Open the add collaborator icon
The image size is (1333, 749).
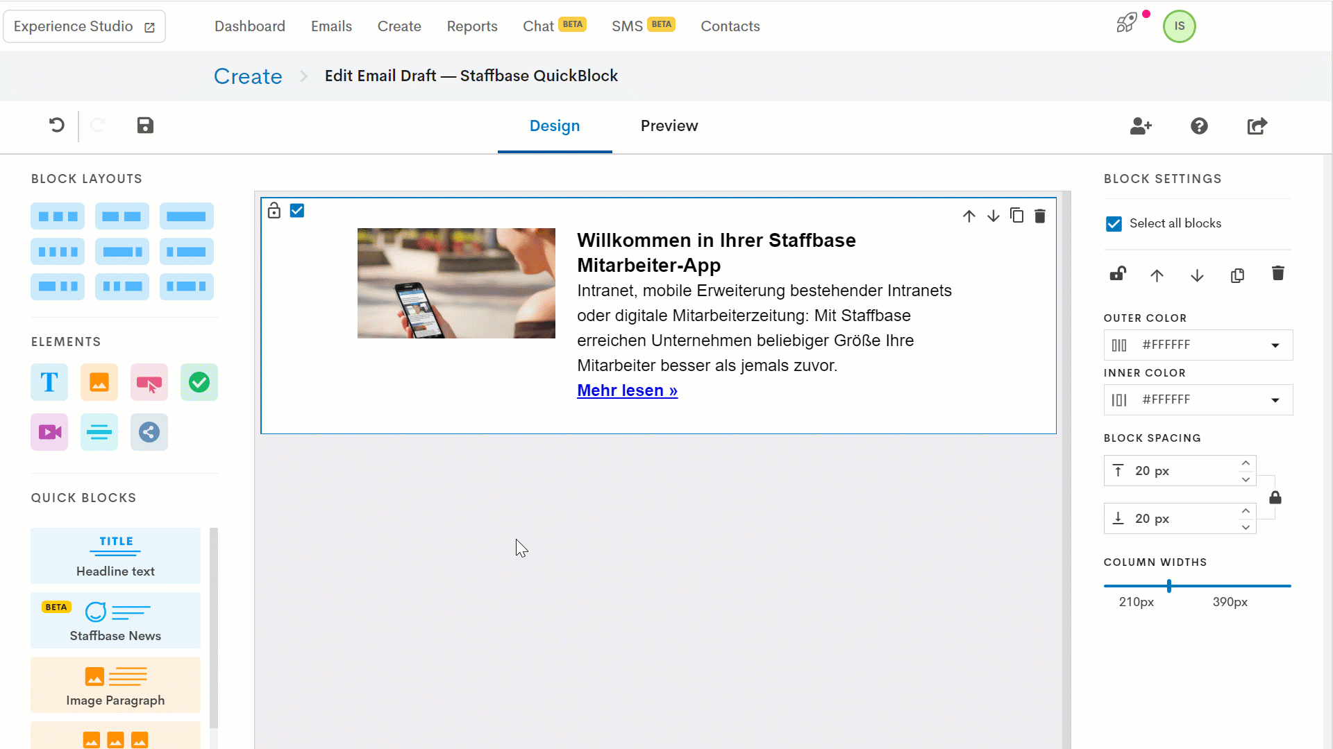1141,126
